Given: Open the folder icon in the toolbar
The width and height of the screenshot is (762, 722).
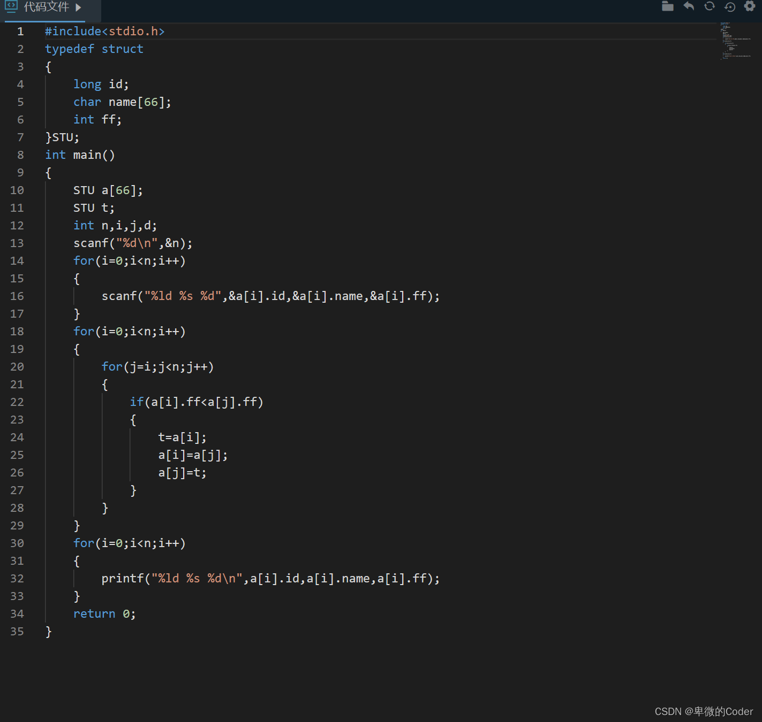Looking at the screenshot, I should [x=667, y=6].
